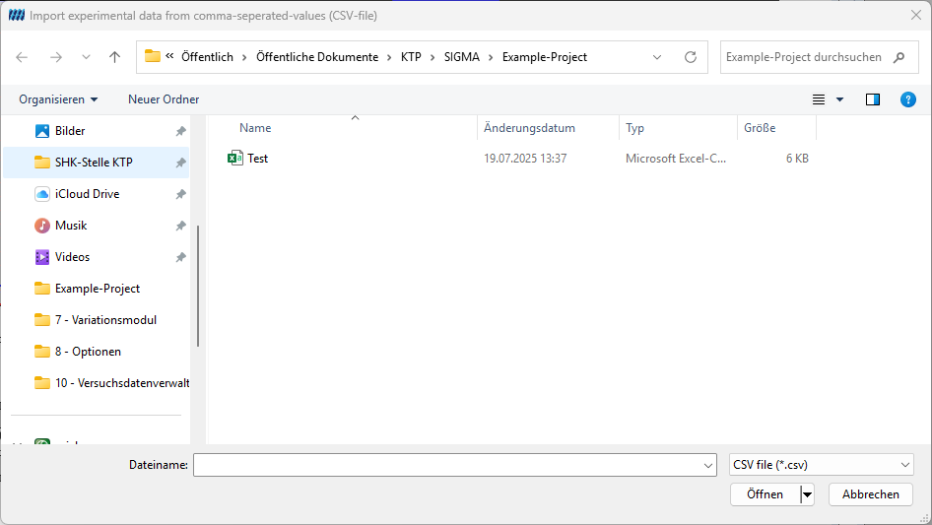This screenshot has height=525, width=932.
Task: Expand the recent locations dropdown arrow
Action: (x=86, y=57)
